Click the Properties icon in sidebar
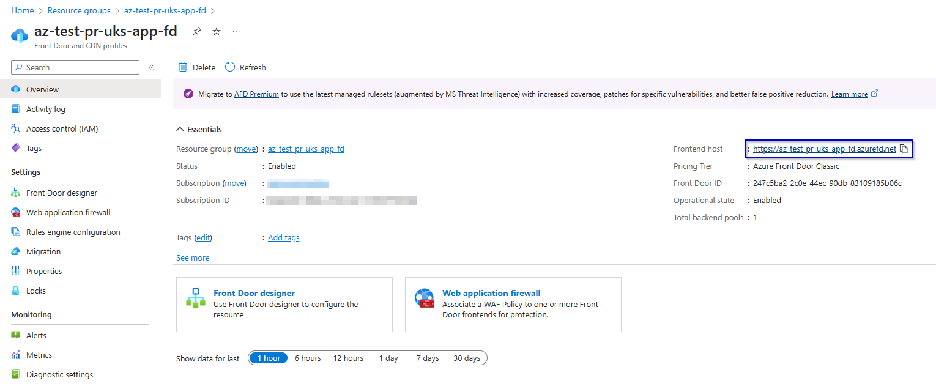The width and height of the screenshot is (936, 389). point(16,271)
